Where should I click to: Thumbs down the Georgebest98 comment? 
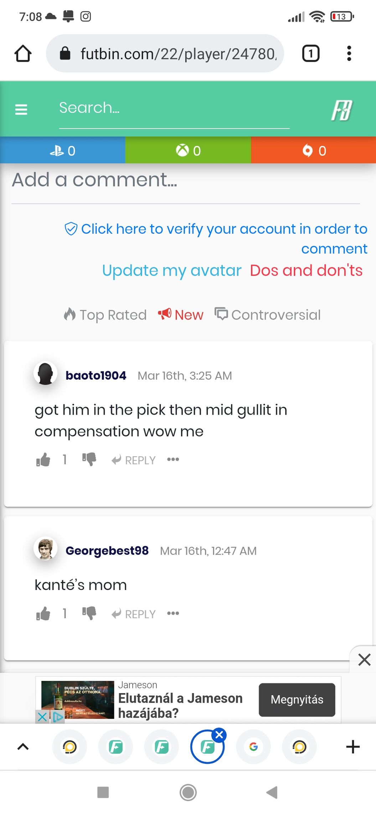point(89,613)
